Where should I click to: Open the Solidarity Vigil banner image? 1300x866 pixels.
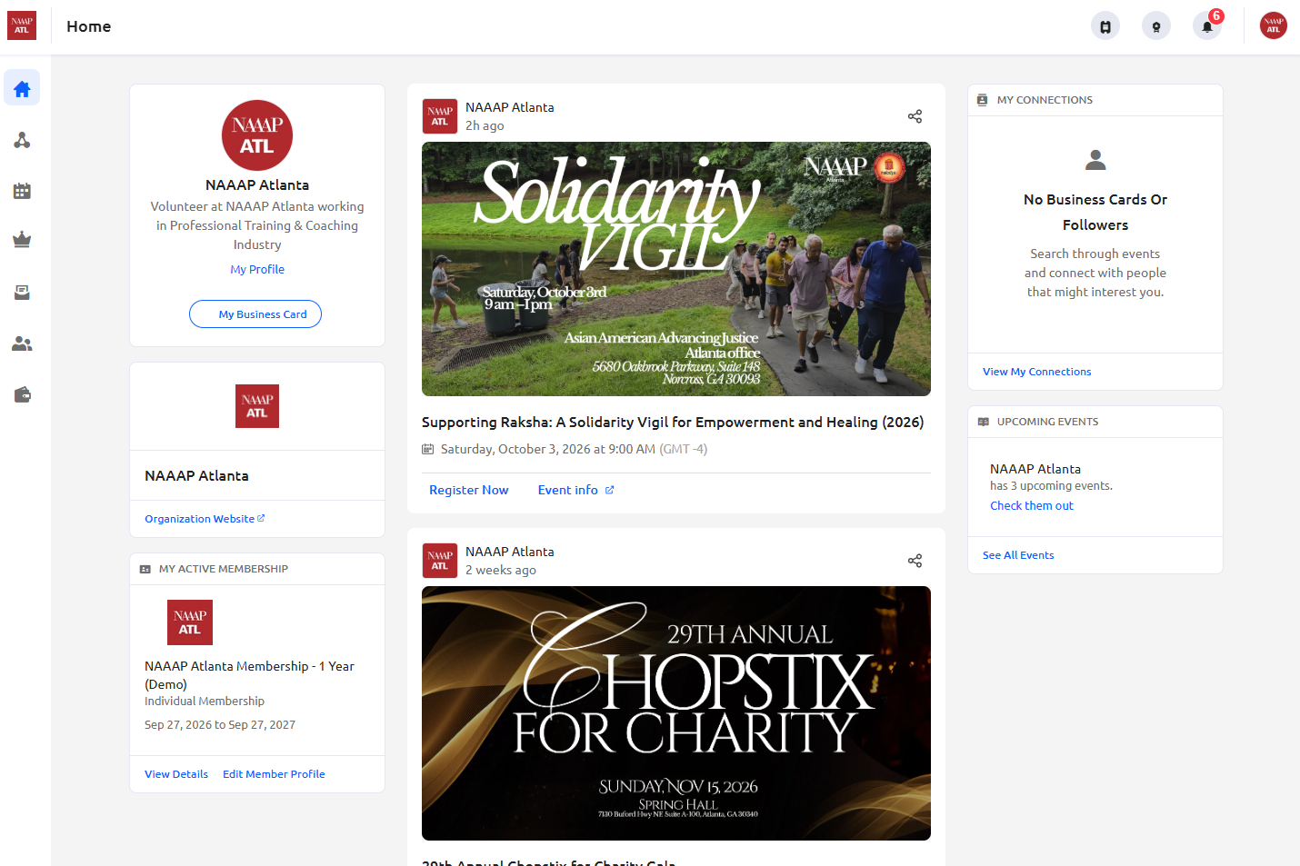(x=676, y=269)
